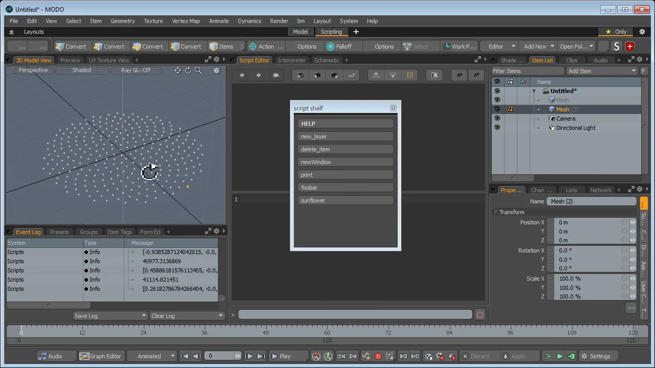655x368 pixels.
Task: Toggle visibility of Camera item
Action: tap(497, 119)
